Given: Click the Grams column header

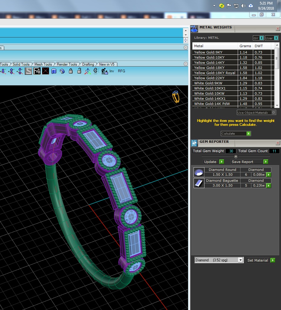Looking at the screenshot, I should pyautogui.click(x=245, y=46).
